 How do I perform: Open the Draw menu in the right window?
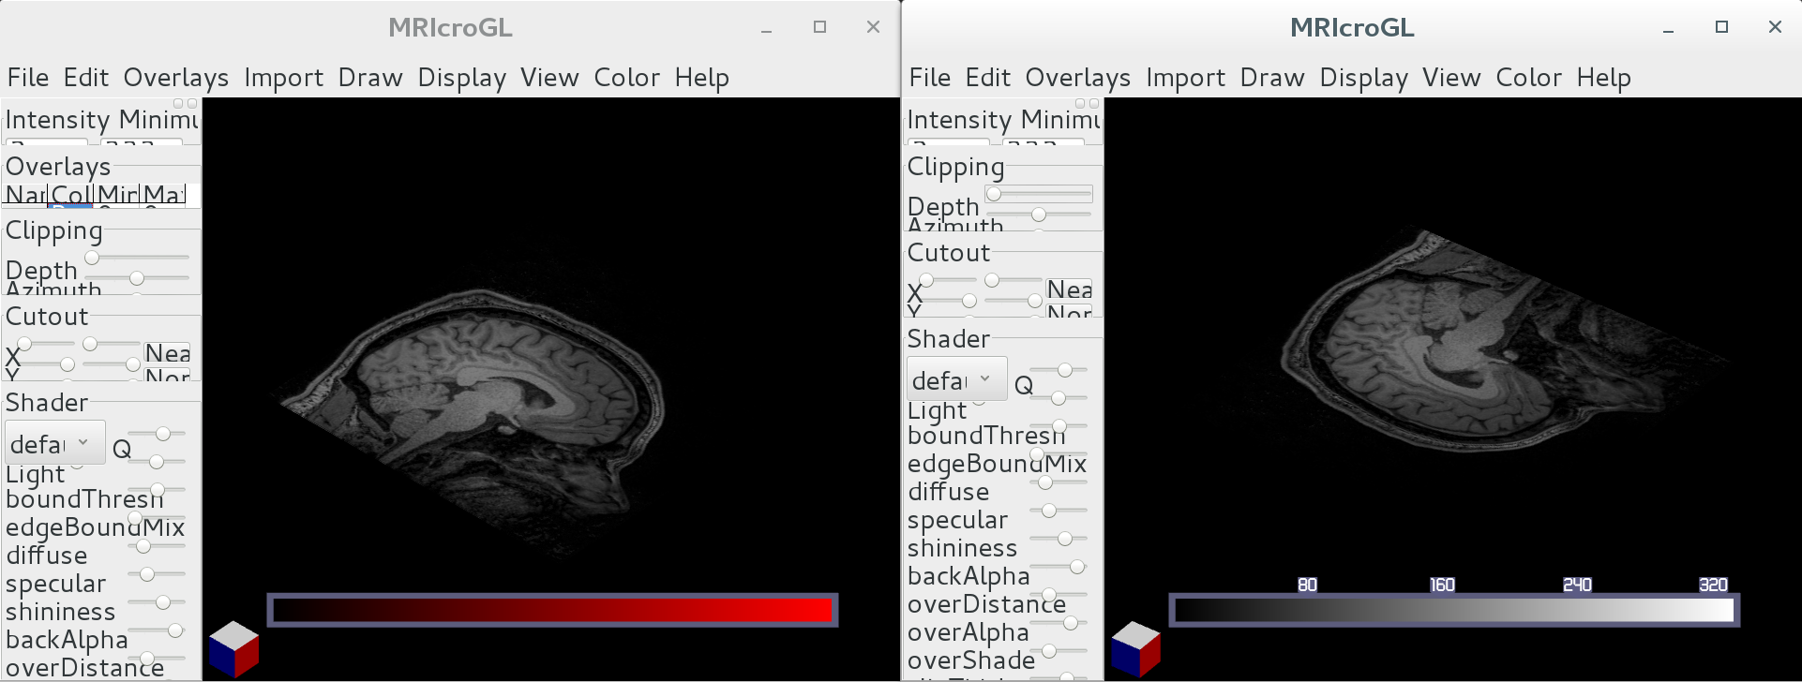click(x=1271, y=78)
